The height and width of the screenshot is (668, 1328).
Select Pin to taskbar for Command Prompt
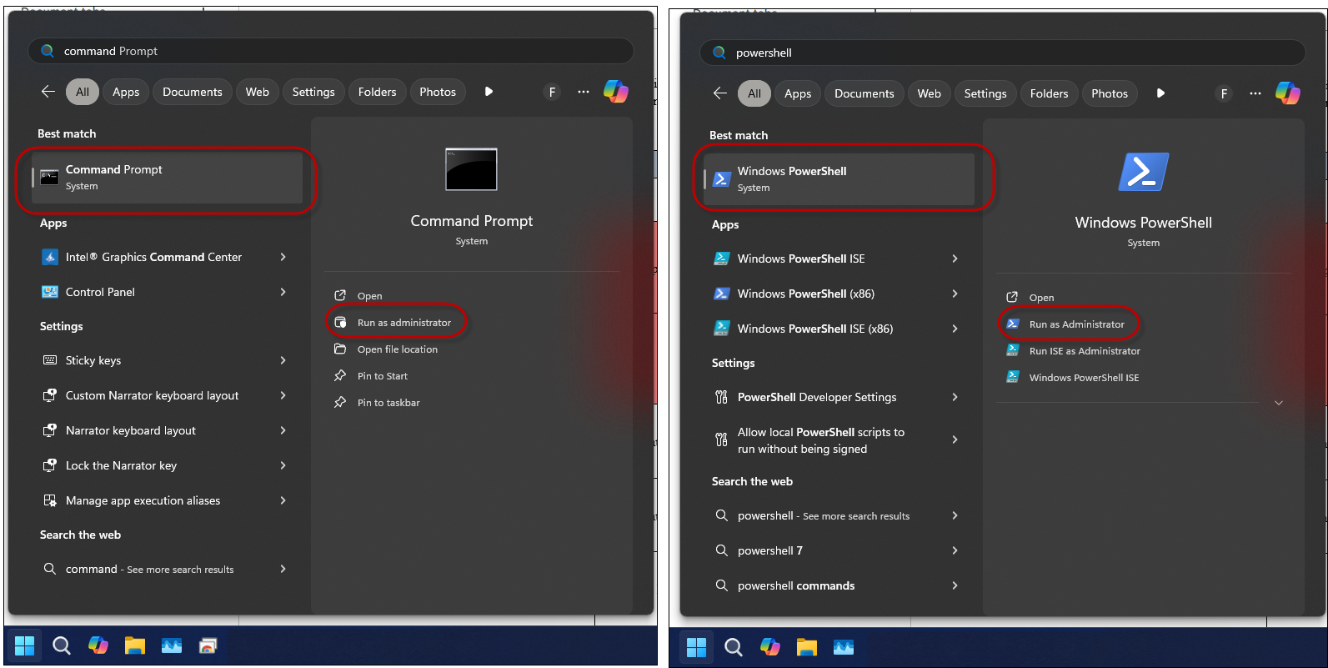coord(388,403)
